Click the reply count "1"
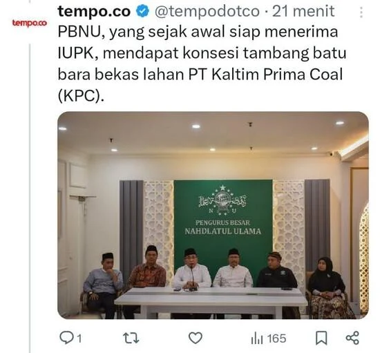This screenshot has width=380, height=353. click(79, 338)
